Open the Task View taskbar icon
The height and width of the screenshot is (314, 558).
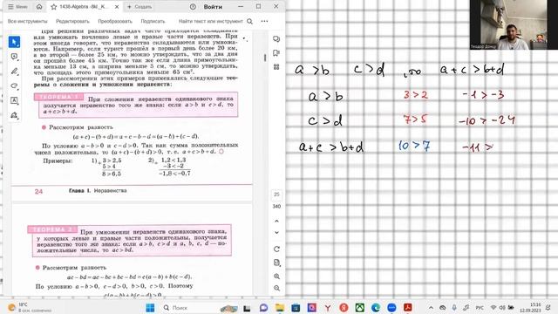pyautogui.click(x=247, y=308)
